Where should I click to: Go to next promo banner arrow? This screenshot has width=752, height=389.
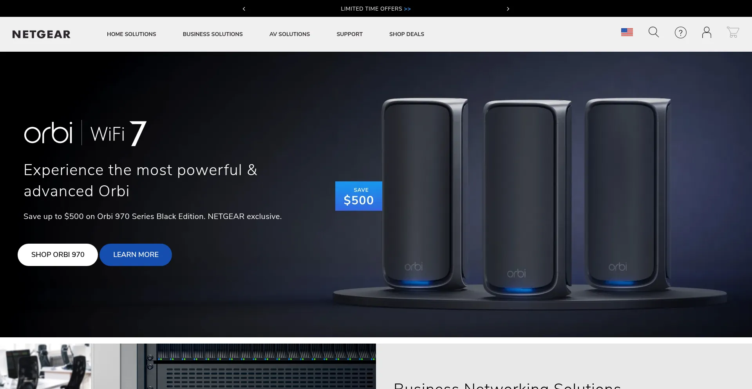coord(508,9)
